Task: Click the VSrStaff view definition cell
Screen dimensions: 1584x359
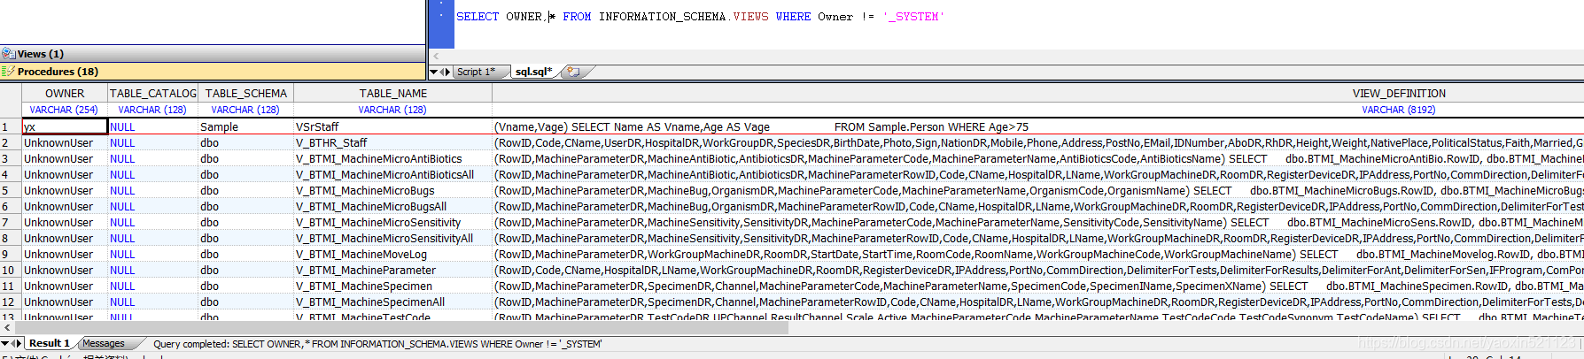Action: pos(1037,126)
